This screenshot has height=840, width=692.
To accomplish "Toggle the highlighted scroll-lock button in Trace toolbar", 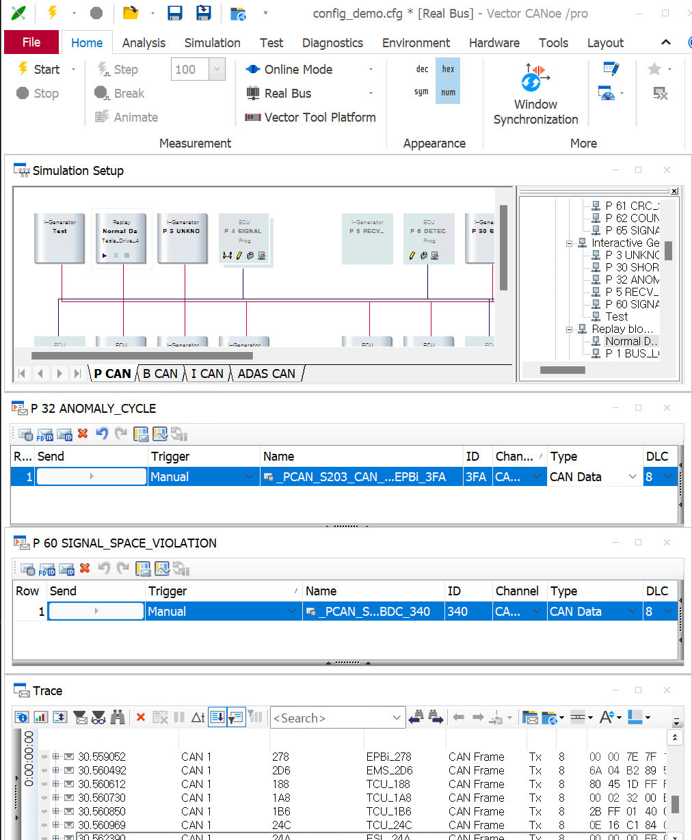I will (217, 717).
